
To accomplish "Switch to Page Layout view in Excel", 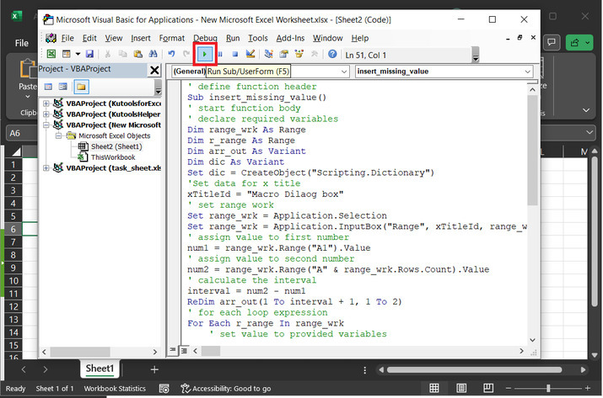I will [461, 388].
